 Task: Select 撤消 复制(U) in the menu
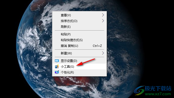click(79, 46)
